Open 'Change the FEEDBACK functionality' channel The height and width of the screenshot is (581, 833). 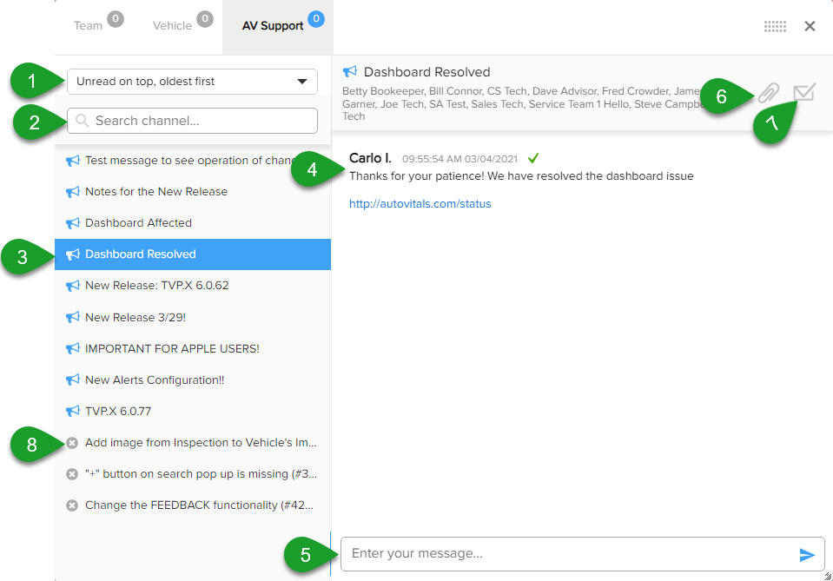click(192, 505)
